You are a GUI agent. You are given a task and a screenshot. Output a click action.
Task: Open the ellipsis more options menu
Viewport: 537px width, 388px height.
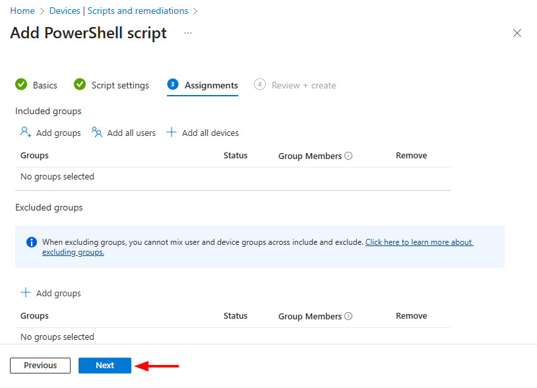click(x=188, y=33)
